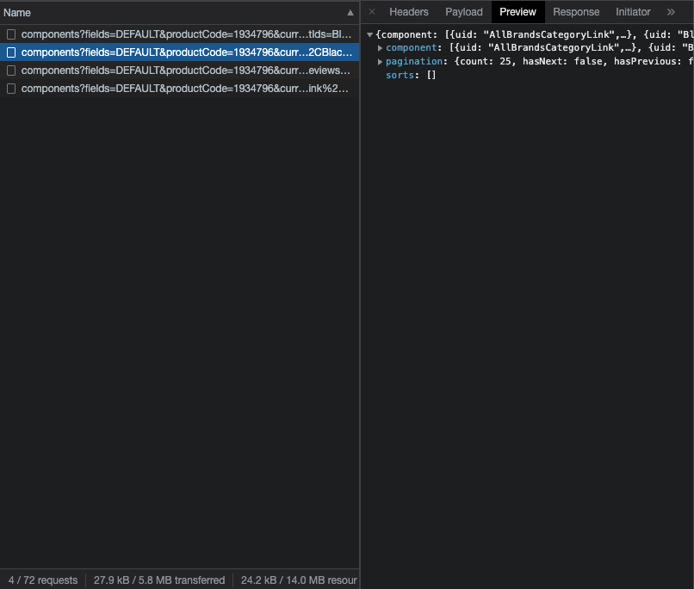Screen dimensions: 694x589
Task: Switch to the Headers tab
Action: click(x=408, y=12)
